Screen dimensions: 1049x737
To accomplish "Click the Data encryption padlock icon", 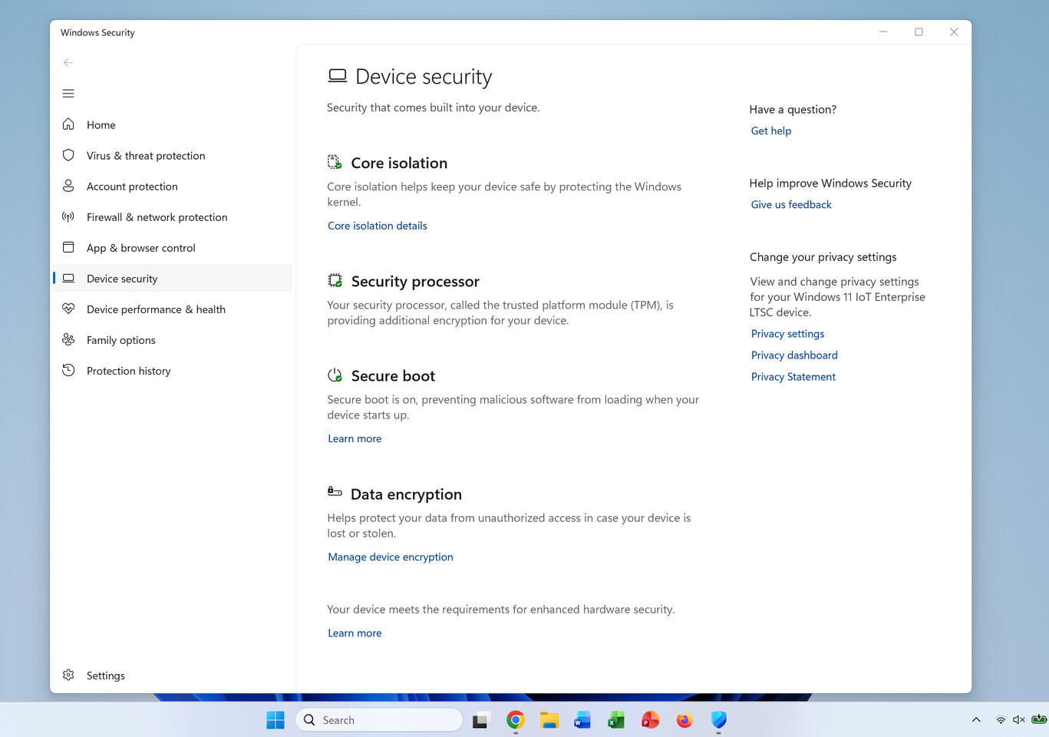I will (x=334, y=491).
